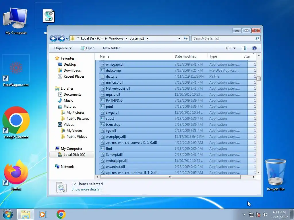Screen dimensions: 294x220
Task: Expand the arrow after Windows breadcrumb
Action: coord(126,38)
